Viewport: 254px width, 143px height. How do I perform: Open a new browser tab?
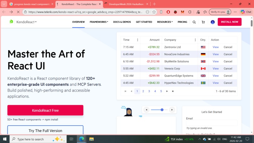pyautogui.click(x=154, y=4)
